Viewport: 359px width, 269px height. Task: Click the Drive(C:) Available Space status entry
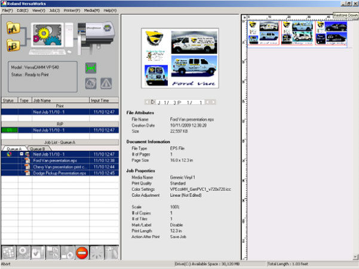point(207,264)
